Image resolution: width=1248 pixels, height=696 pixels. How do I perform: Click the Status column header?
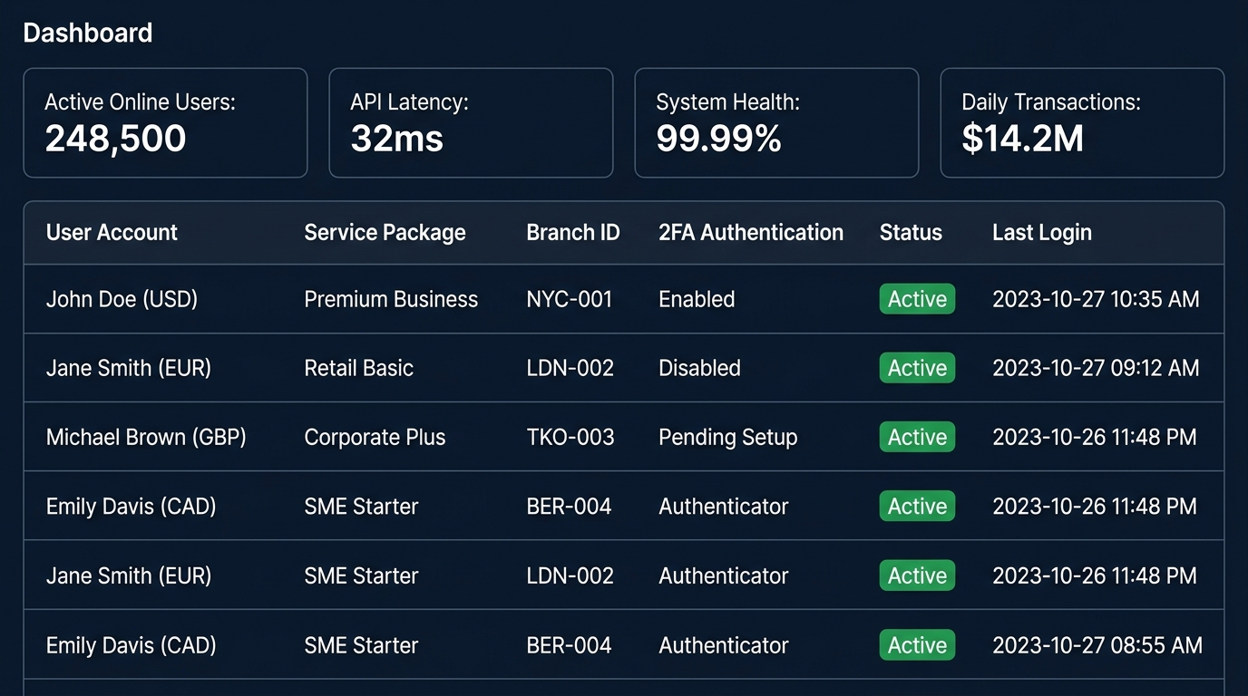click(x=911, y=233)
